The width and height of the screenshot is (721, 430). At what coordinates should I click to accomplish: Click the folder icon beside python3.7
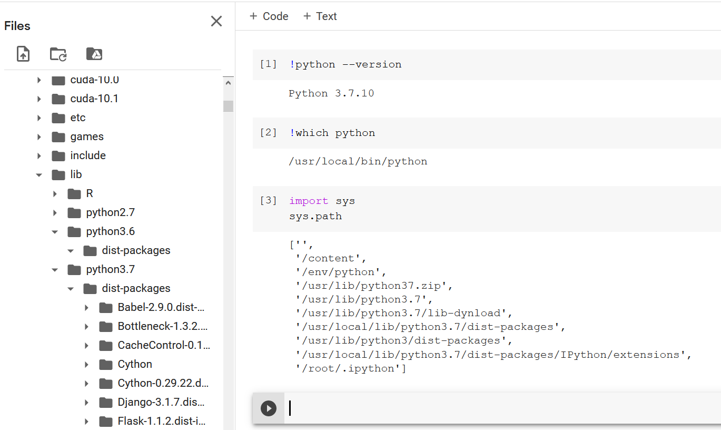tap(73, 269)
